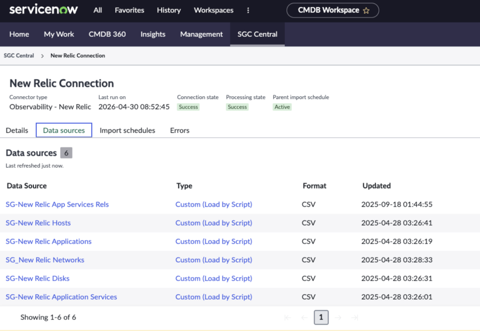The height and width of the screenshot is (331, 480).
Task: Click the Connection state Success badge
Action: click(188, 107)
